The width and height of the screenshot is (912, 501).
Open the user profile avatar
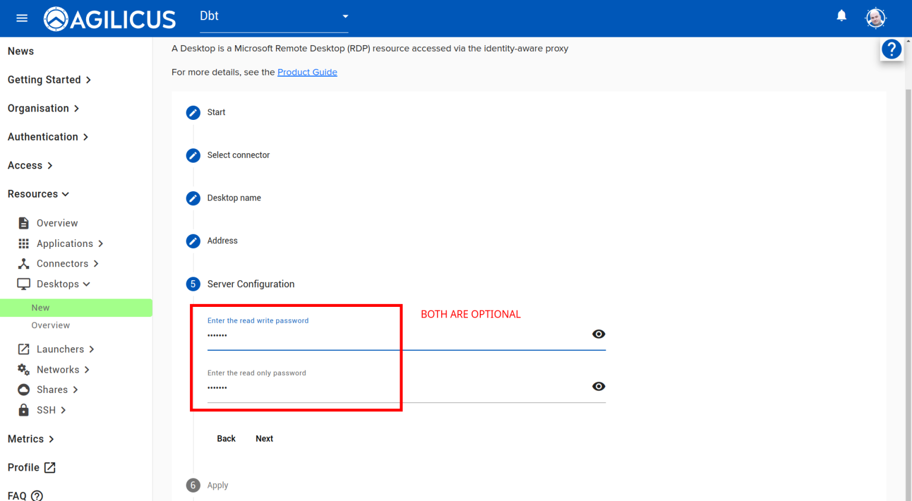875,18
